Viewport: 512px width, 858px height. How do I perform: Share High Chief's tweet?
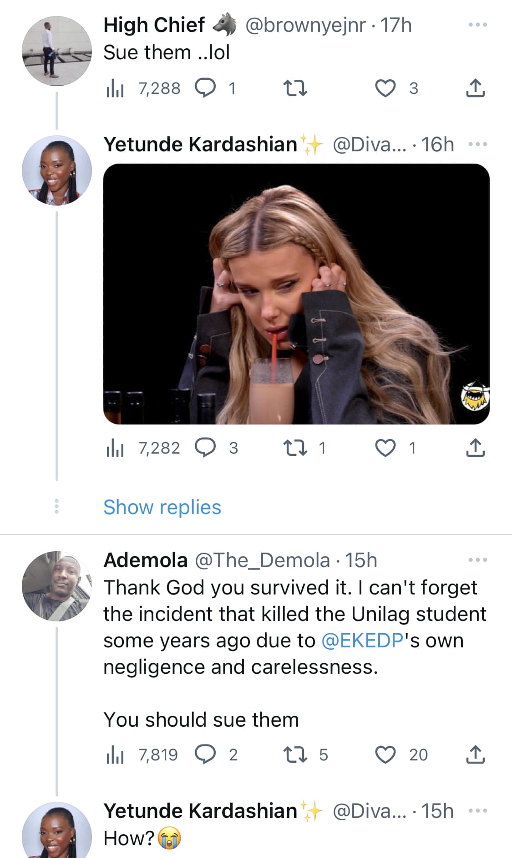475,88
